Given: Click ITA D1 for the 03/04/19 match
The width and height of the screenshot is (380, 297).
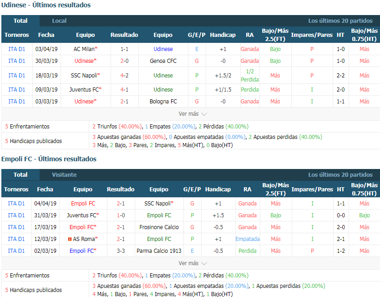Looking at the screenshot, I should (17, 49).
